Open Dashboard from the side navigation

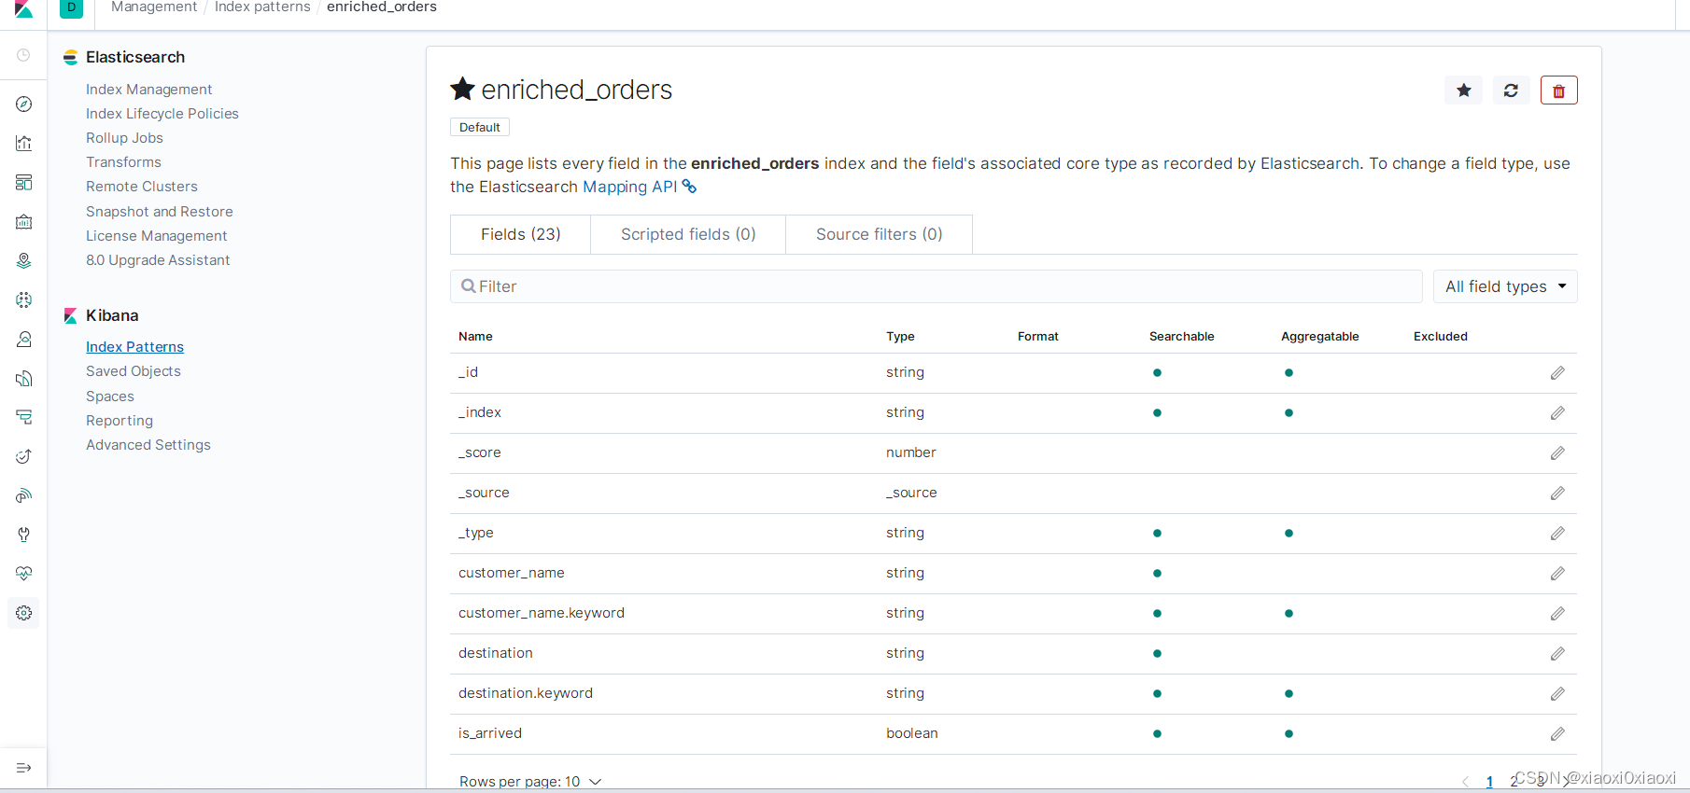tap(24, 182)
